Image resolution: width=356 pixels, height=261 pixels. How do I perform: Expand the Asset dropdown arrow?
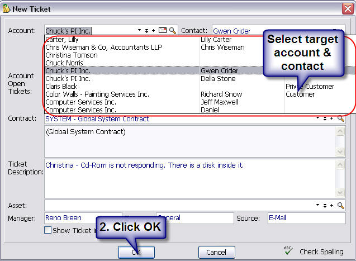[x=317, y=206]
